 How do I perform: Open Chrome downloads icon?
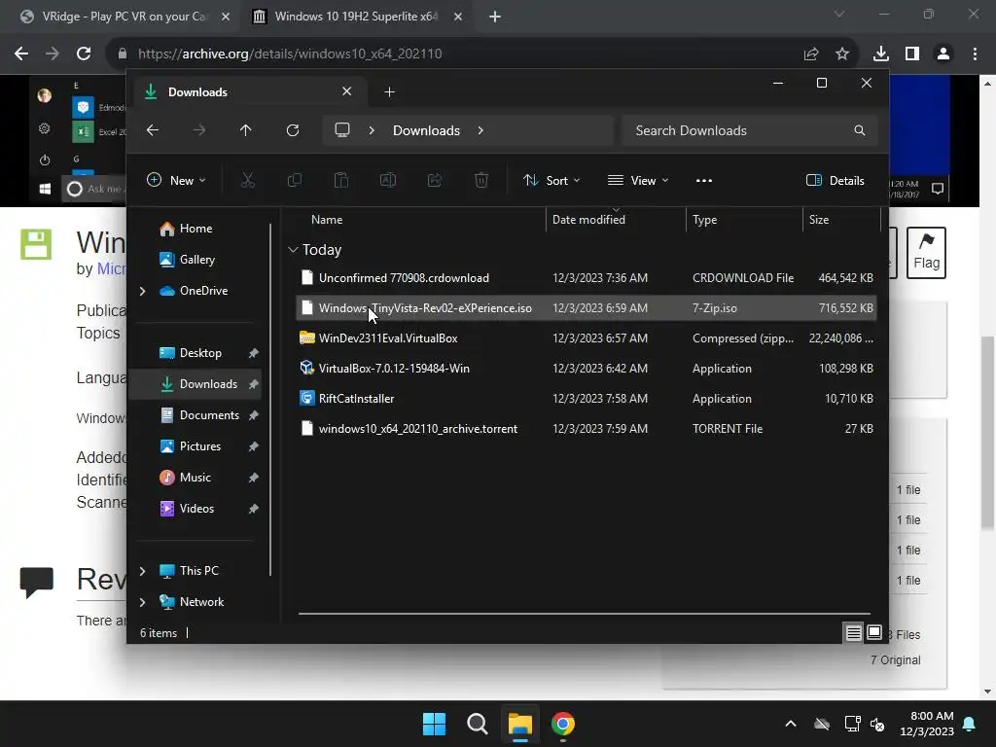pos(881,53)
